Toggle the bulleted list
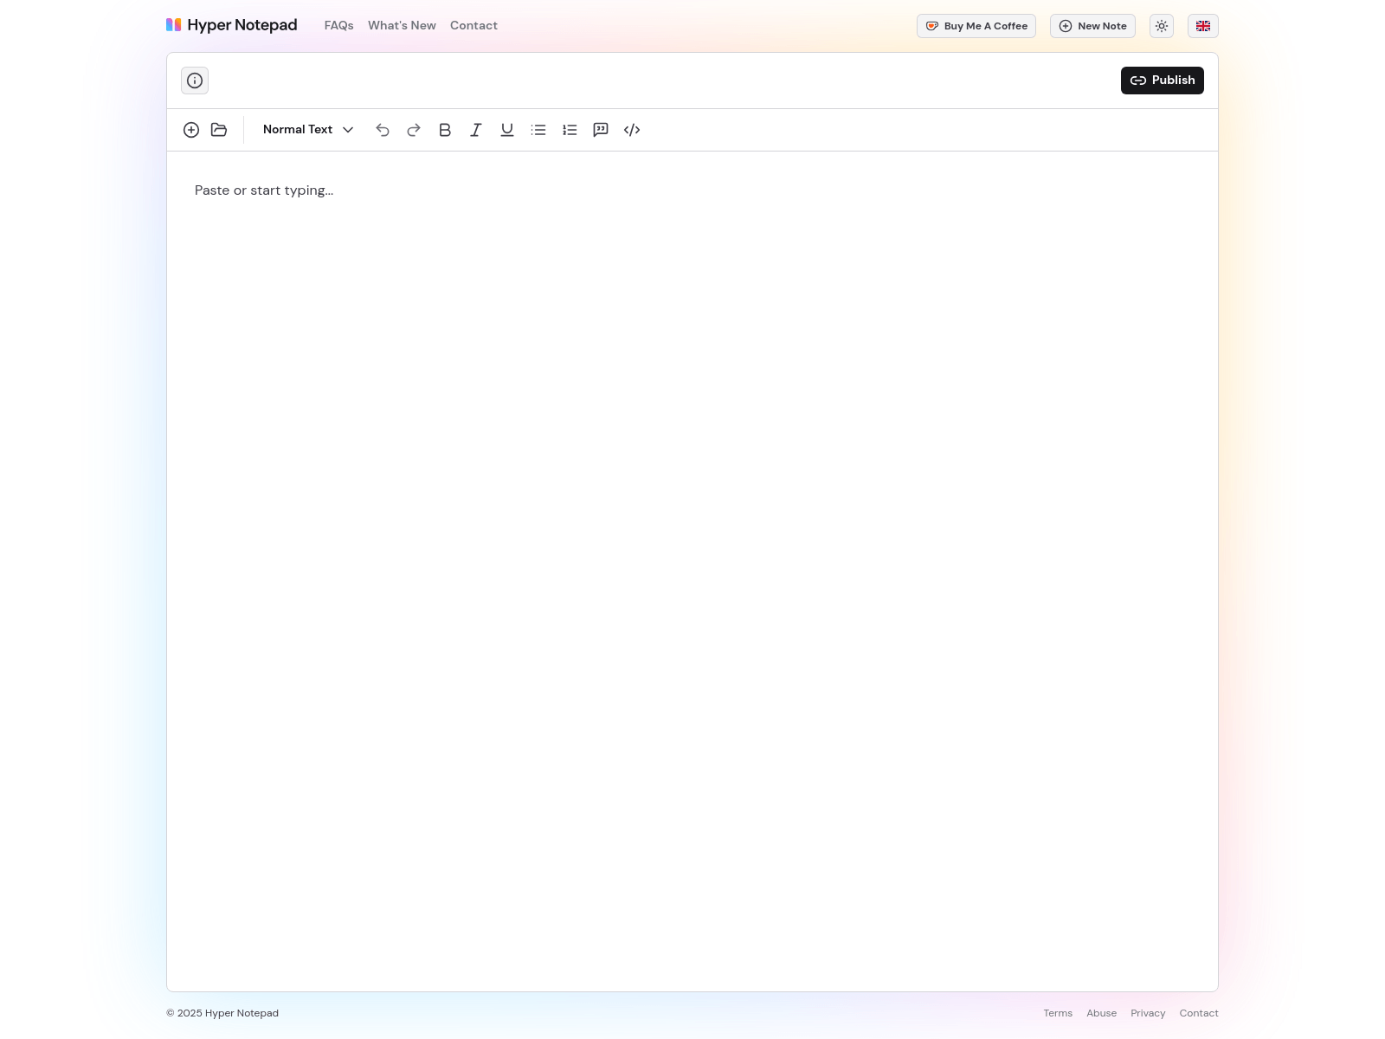Image resolution: width=1385 pixels, height=1039 pixels. [538, 130]
